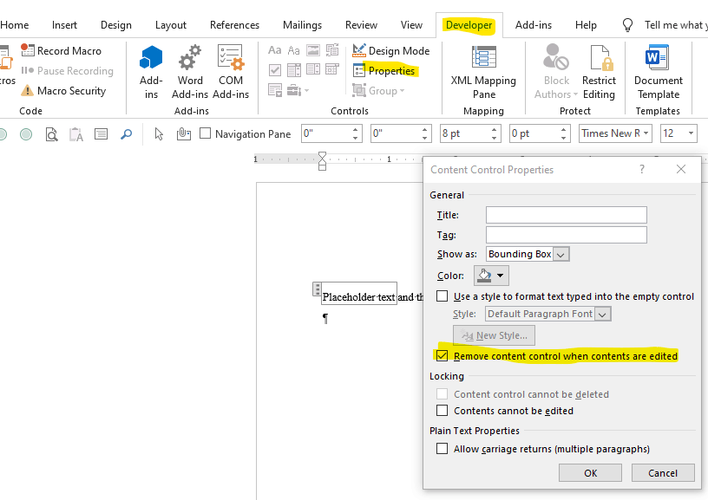The width and height of the screenshot is (708, 500).
Task: Uncheck Remove content control when contents edited
Action: coord(442,356)
